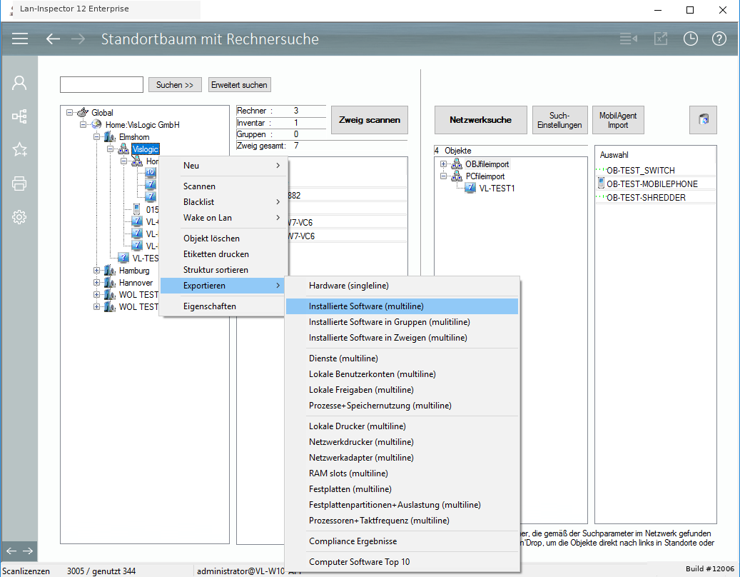The height and width of the screenshot is (577, 740).
Task: Open the hamburger main menu
Action: point(20,39)
